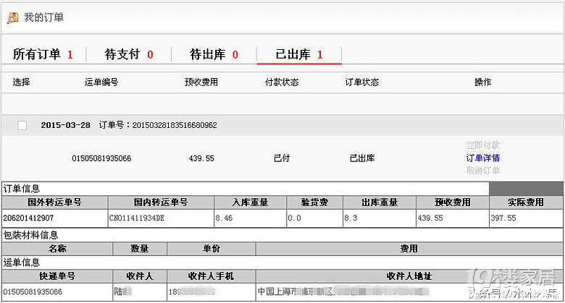This screenshot has width=565, height=303.
Task: Click the 付款状态 column header
Action: coord(282,82)
